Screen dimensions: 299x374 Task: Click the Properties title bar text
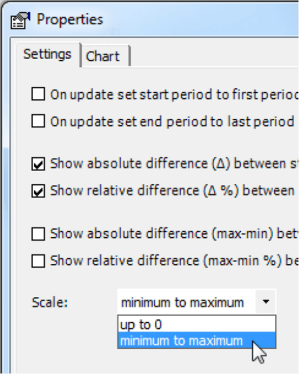pos(70,20)
